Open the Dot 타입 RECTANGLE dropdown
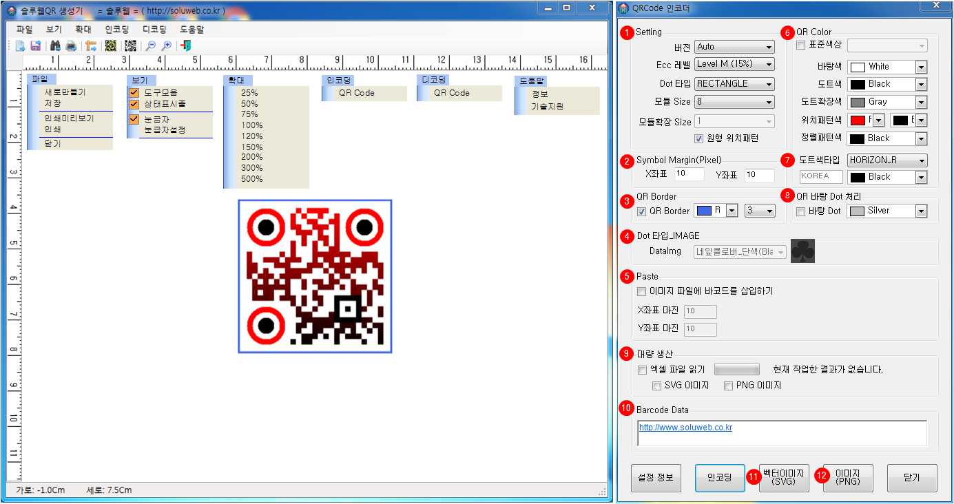The width and height of the screenshot is (954, 504). click(734, 84)
